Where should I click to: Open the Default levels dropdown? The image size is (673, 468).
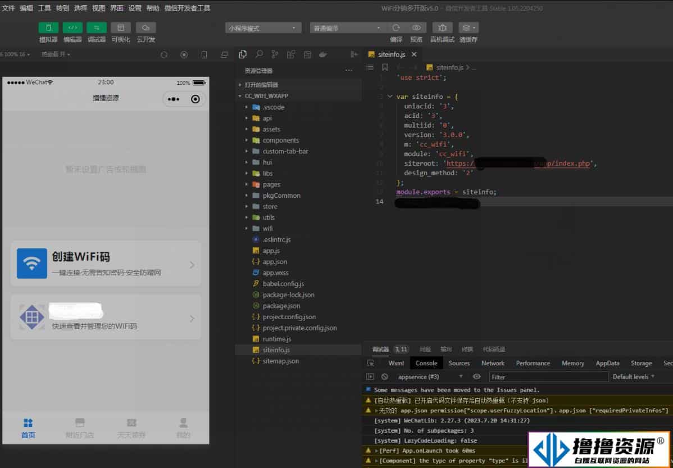coord(634,376)
